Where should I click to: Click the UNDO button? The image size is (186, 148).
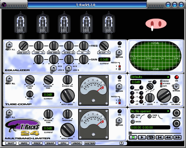tap(76, 143)
